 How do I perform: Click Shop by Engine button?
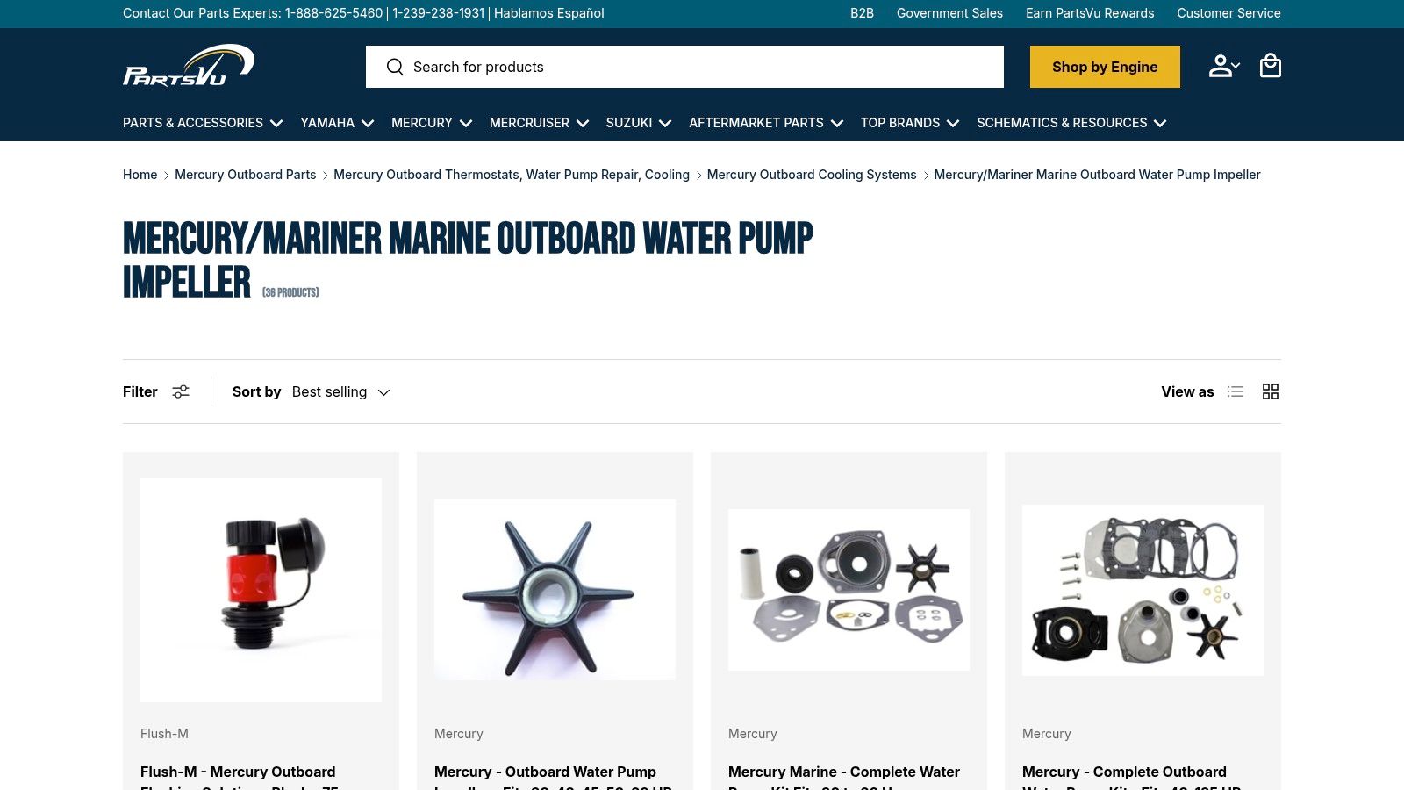coord(1105,67)
